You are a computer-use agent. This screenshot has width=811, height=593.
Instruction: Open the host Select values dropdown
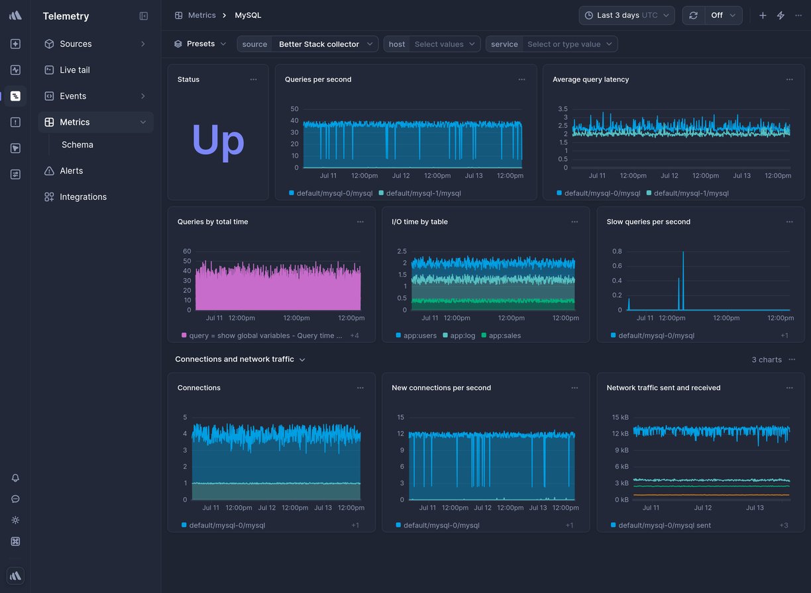[x=432, y=44]
